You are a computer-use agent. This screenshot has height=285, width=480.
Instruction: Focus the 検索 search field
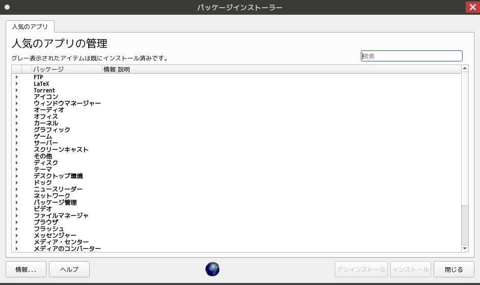411,56
